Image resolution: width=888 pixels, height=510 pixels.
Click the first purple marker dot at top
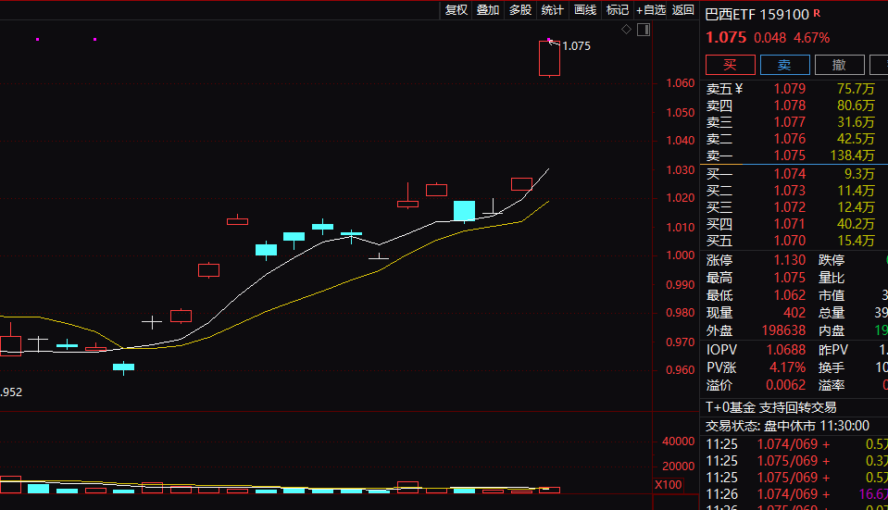pyautogui.click(x=37, y=39)
